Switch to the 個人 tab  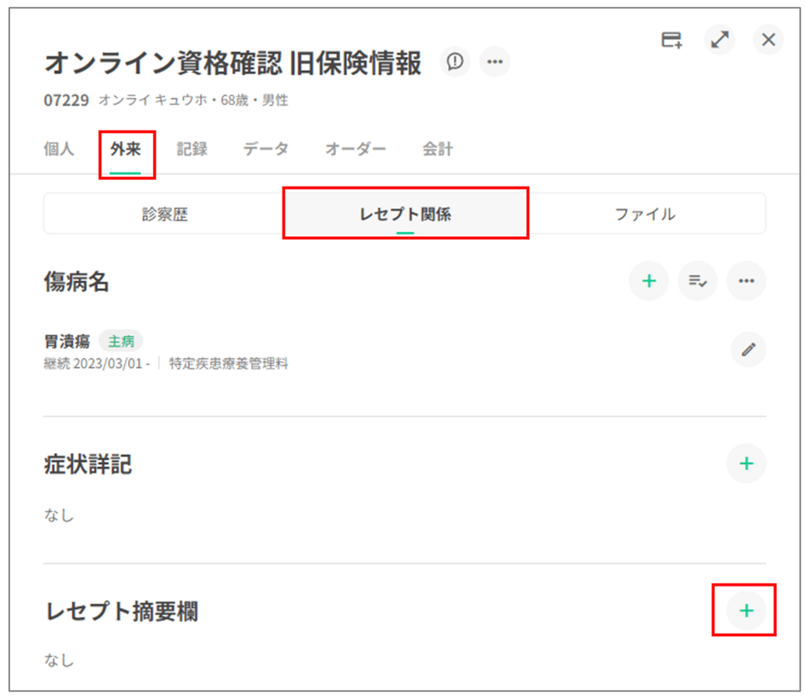click(59, 149)
